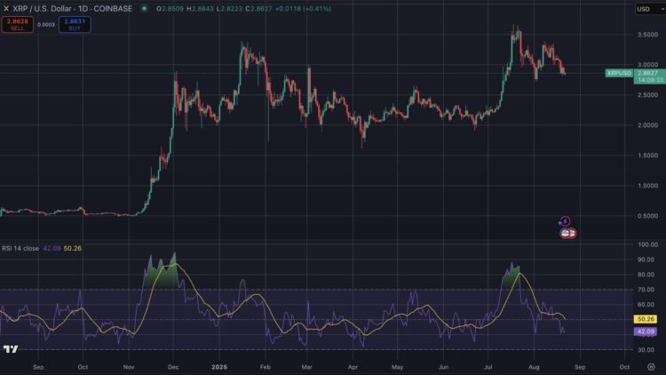
Task: Click the 2025 label on time axis
Action: point(219,367)
